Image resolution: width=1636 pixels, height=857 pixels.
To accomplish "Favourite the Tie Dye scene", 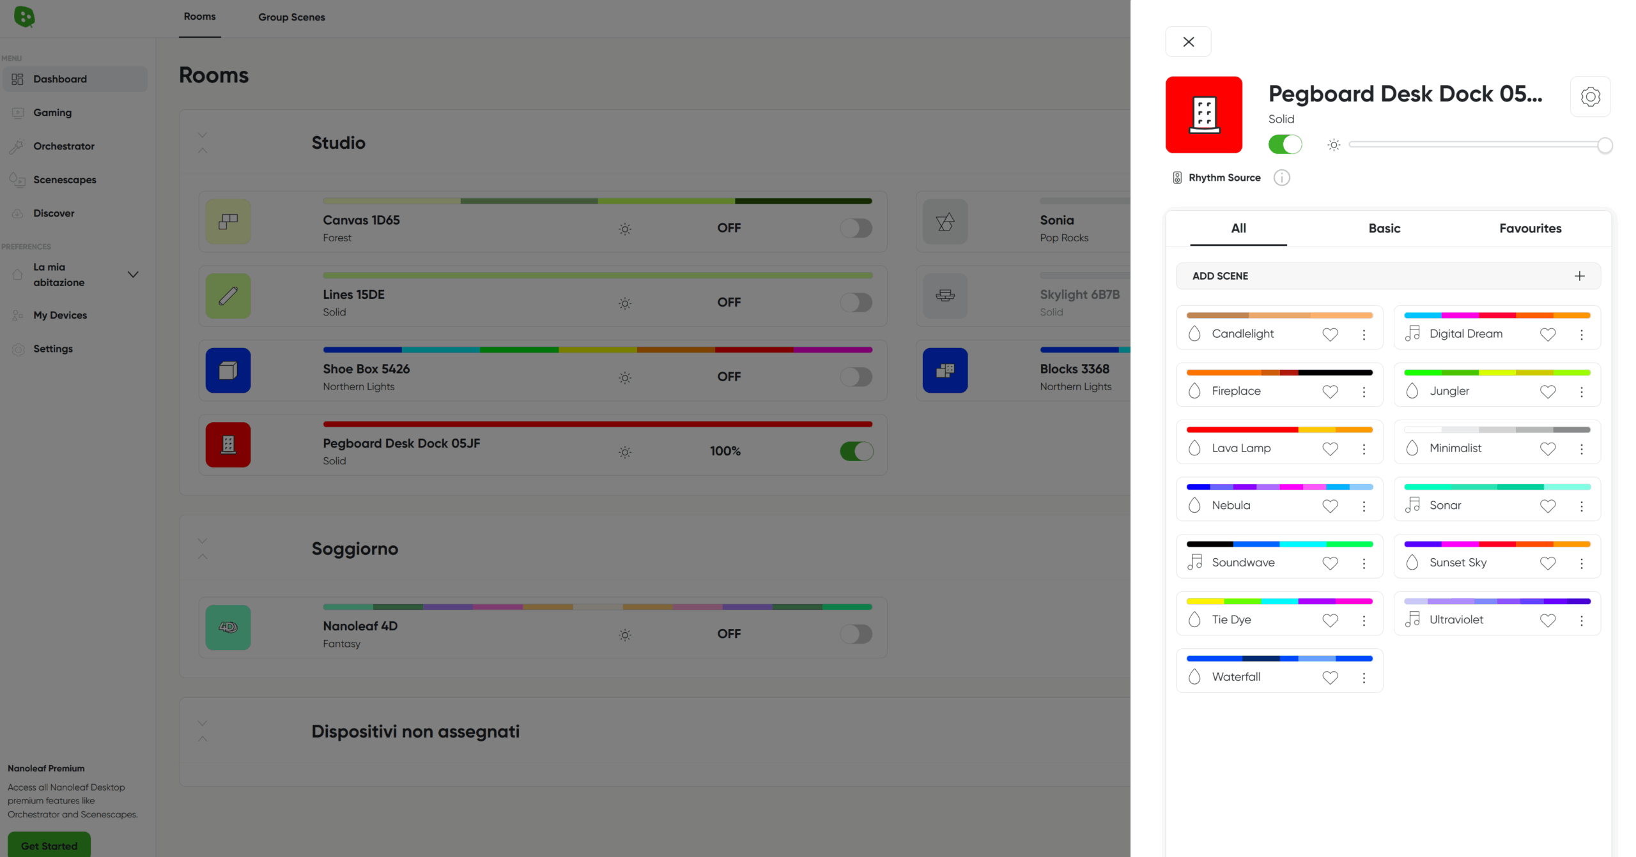I will pos(1330,620).
